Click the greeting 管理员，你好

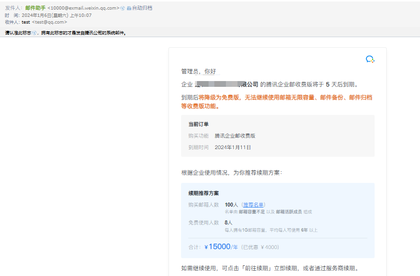point(198,71)
